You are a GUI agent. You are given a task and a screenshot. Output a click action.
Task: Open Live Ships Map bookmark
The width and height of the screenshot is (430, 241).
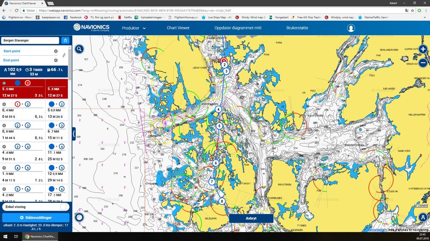217,17
